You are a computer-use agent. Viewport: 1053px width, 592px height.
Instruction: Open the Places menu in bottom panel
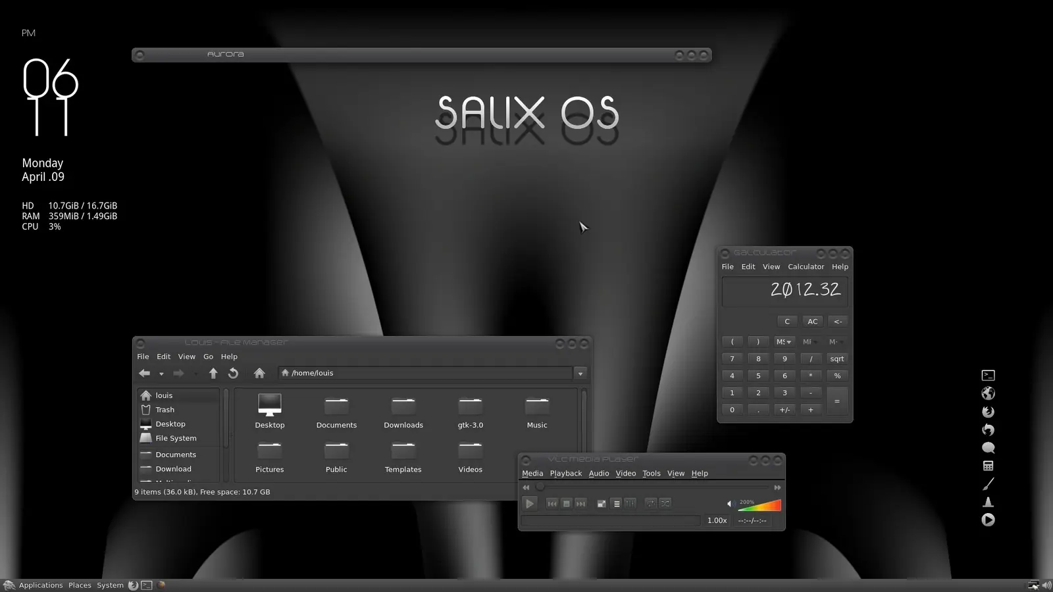pos(80,585)
